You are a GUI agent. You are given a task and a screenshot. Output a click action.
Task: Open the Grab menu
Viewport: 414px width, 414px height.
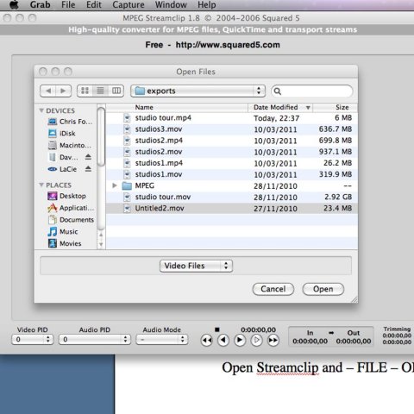click(40, 5)
